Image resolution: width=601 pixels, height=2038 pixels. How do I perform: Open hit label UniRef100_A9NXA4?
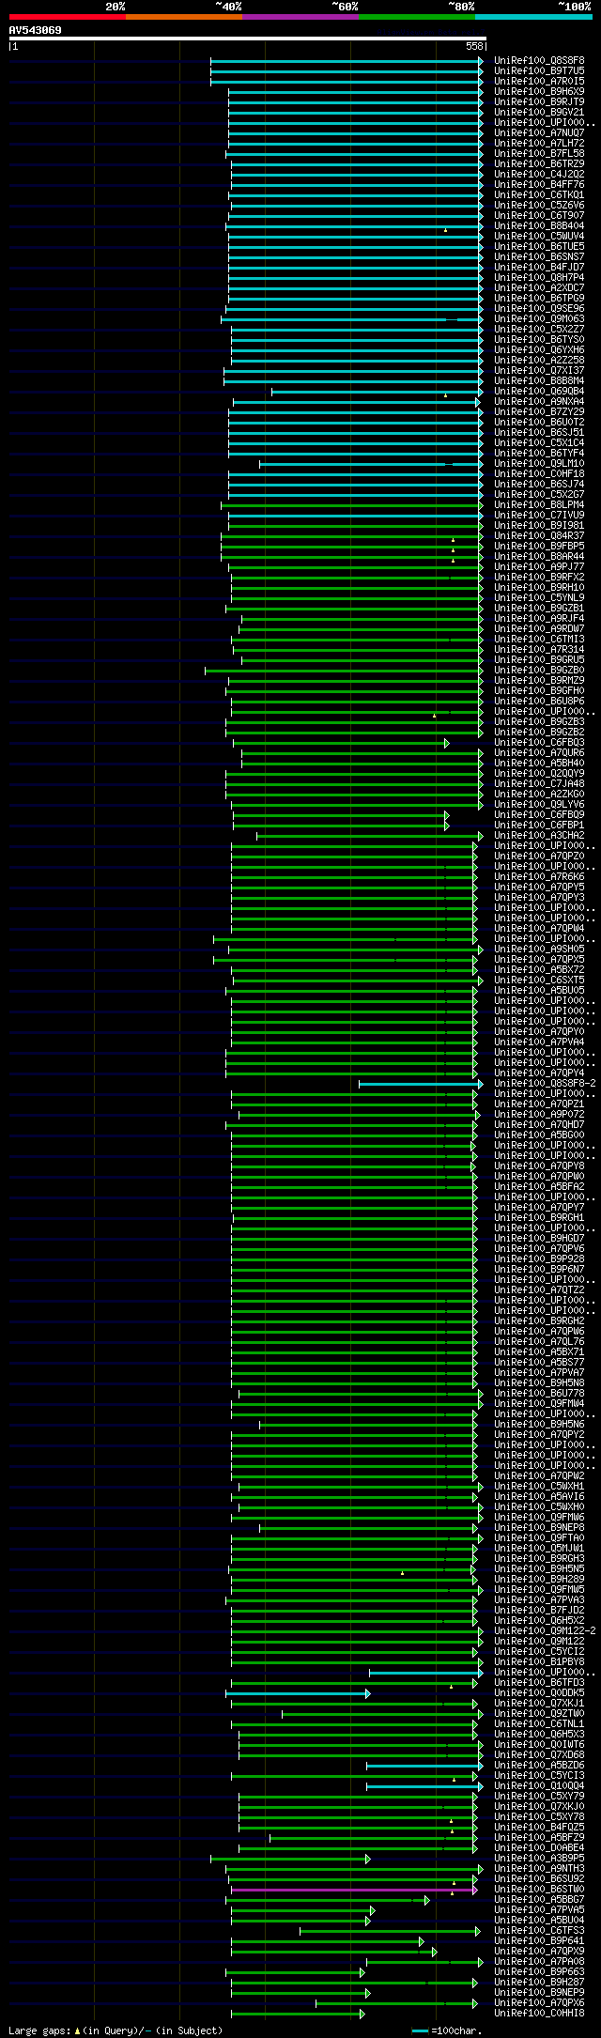pyautogui.click(x=539, y=401)
